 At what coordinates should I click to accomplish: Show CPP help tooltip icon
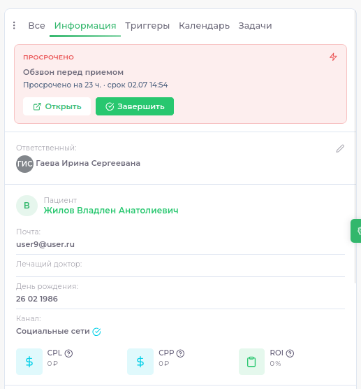[x=180, y=353]
